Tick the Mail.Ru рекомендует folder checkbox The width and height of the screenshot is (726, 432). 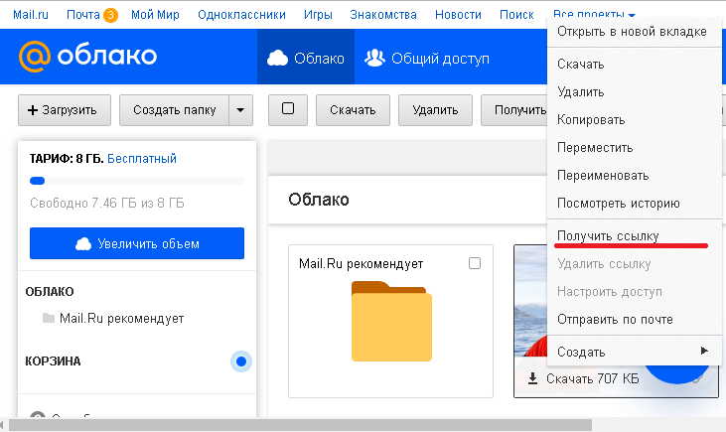475,263
